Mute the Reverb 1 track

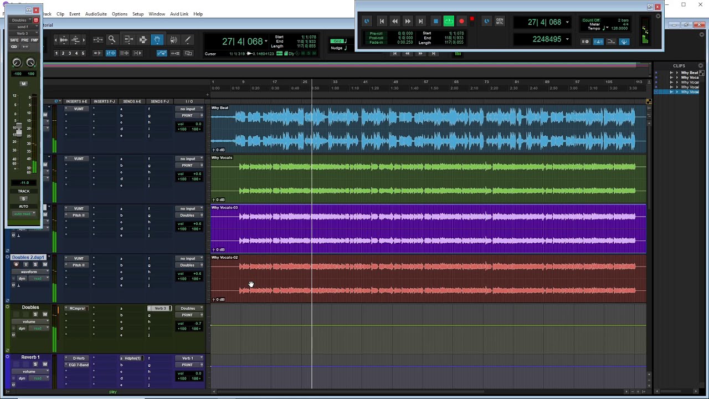pyautogui.click(x=45, y=364)
